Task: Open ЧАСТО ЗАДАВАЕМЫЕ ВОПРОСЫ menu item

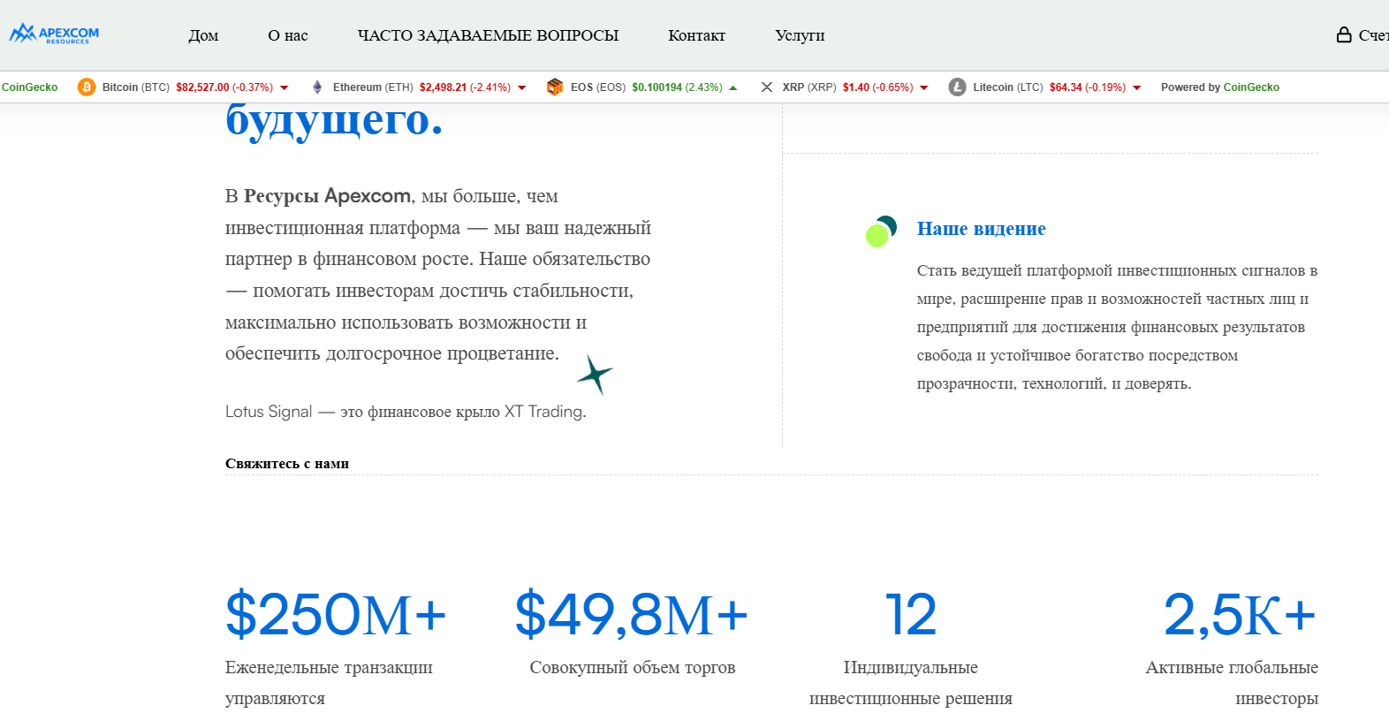Action: coord(488,35)
